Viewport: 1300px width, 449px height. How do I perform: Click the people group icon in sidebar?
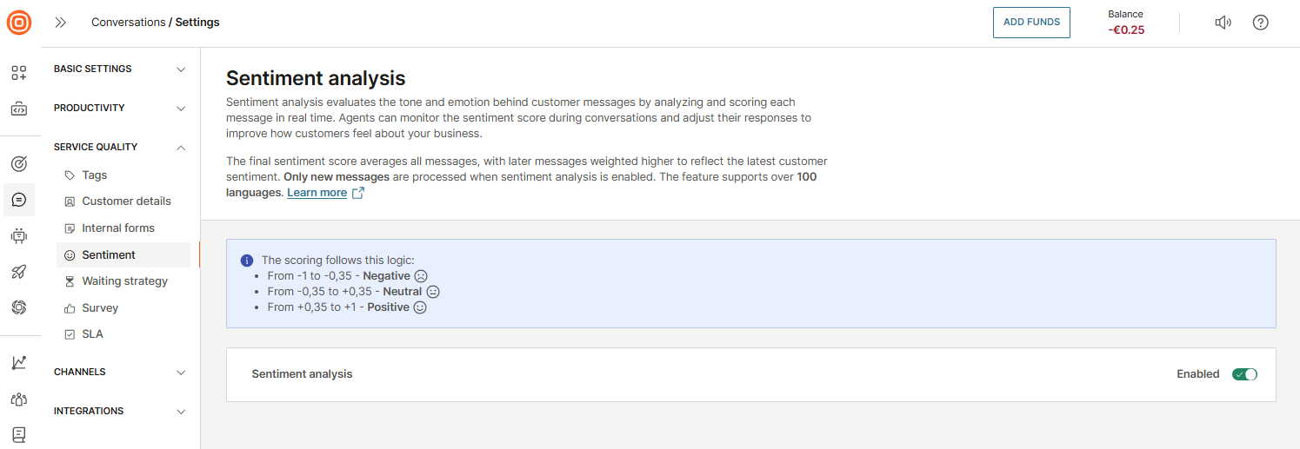click(x=19, y=399)
